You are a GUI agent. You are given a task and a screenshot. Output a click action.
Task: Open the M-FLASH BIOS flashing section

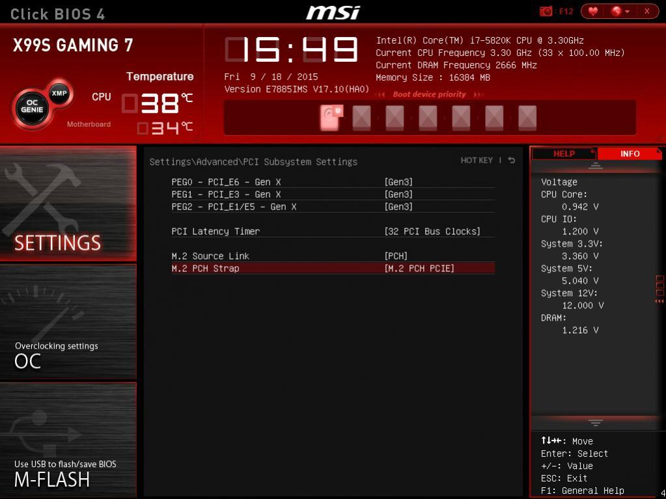pos(68,440)
